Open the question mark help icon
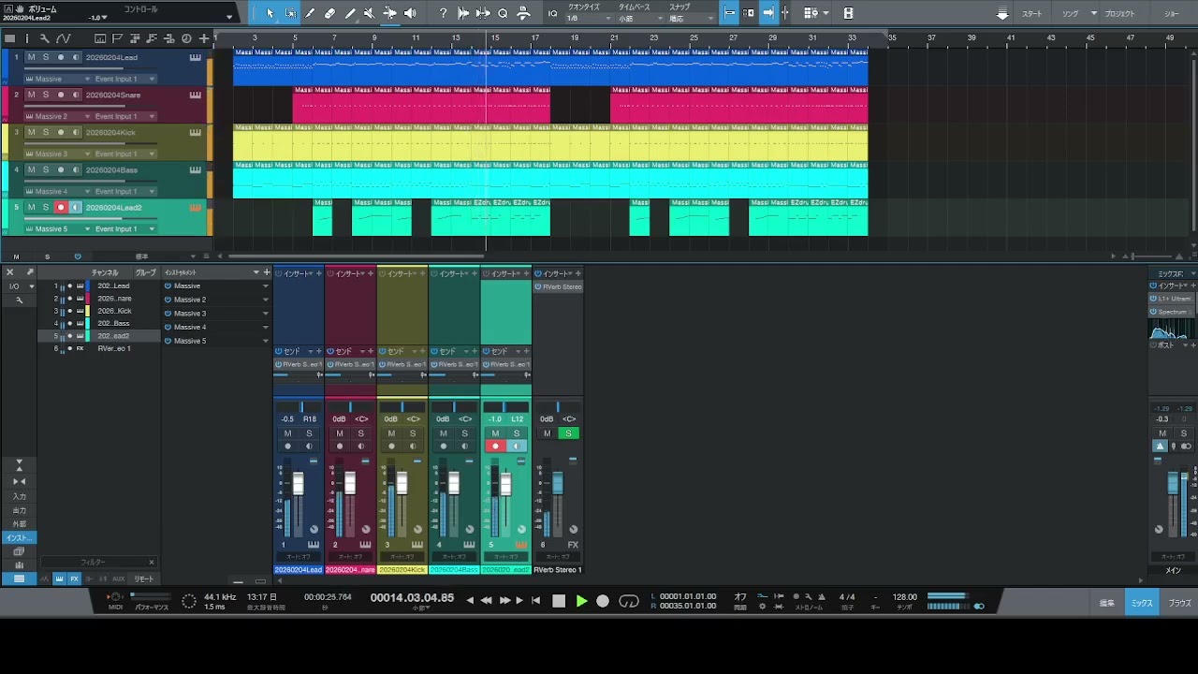Screen dimensions: 1198x674 (443, 13)
